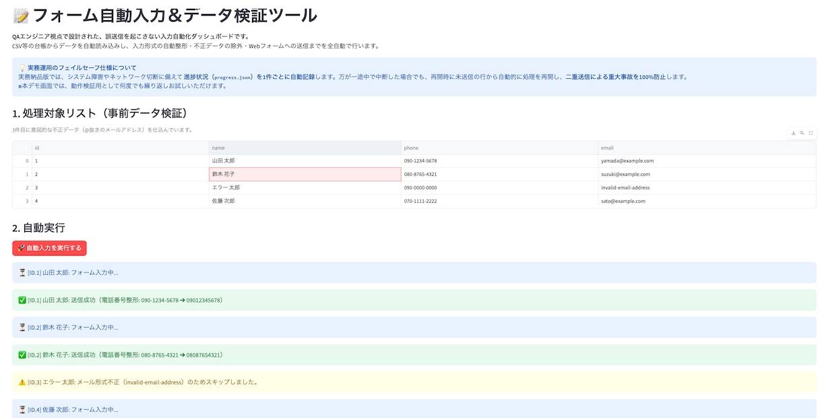
Task: Click the [ID.1] 山田 太郎 送信成功 message
Action: 414,300
